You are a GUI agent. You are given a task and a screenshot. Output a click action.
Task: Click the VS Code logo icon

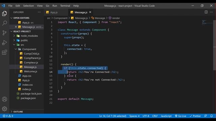[x=3, y=6]
